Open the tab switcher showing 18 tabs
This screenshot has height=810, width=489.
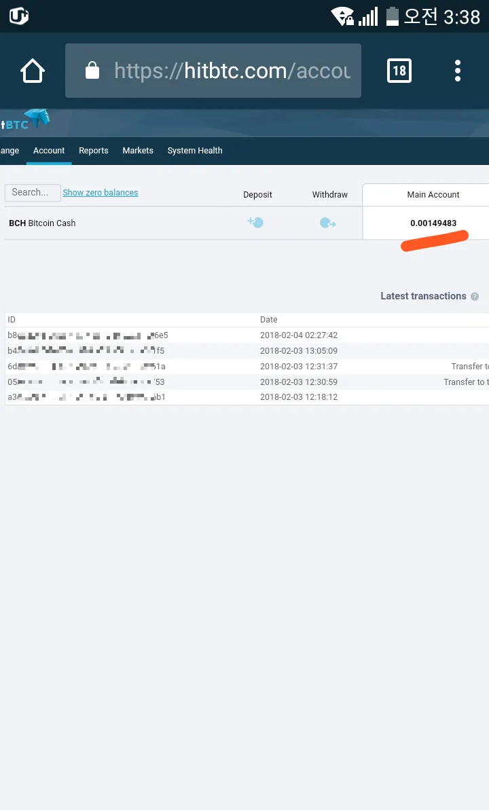[399, 71]
